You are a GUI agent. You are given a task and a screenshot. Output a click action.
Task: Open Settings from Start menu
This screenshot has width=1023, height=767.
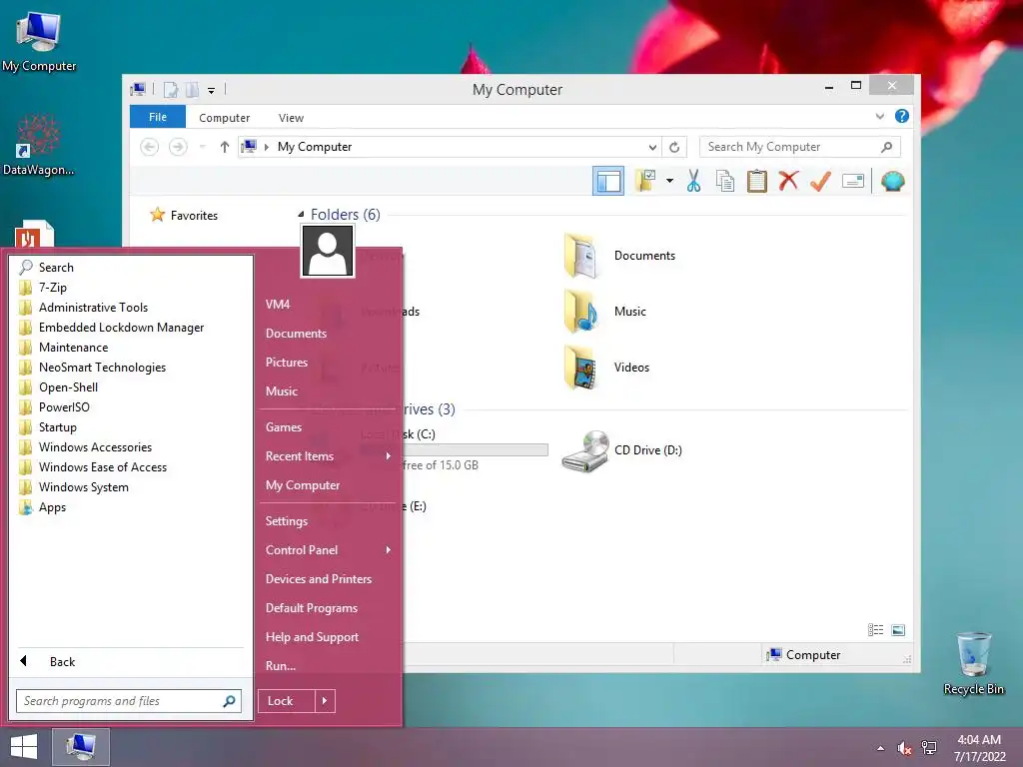tap(287, 521)
